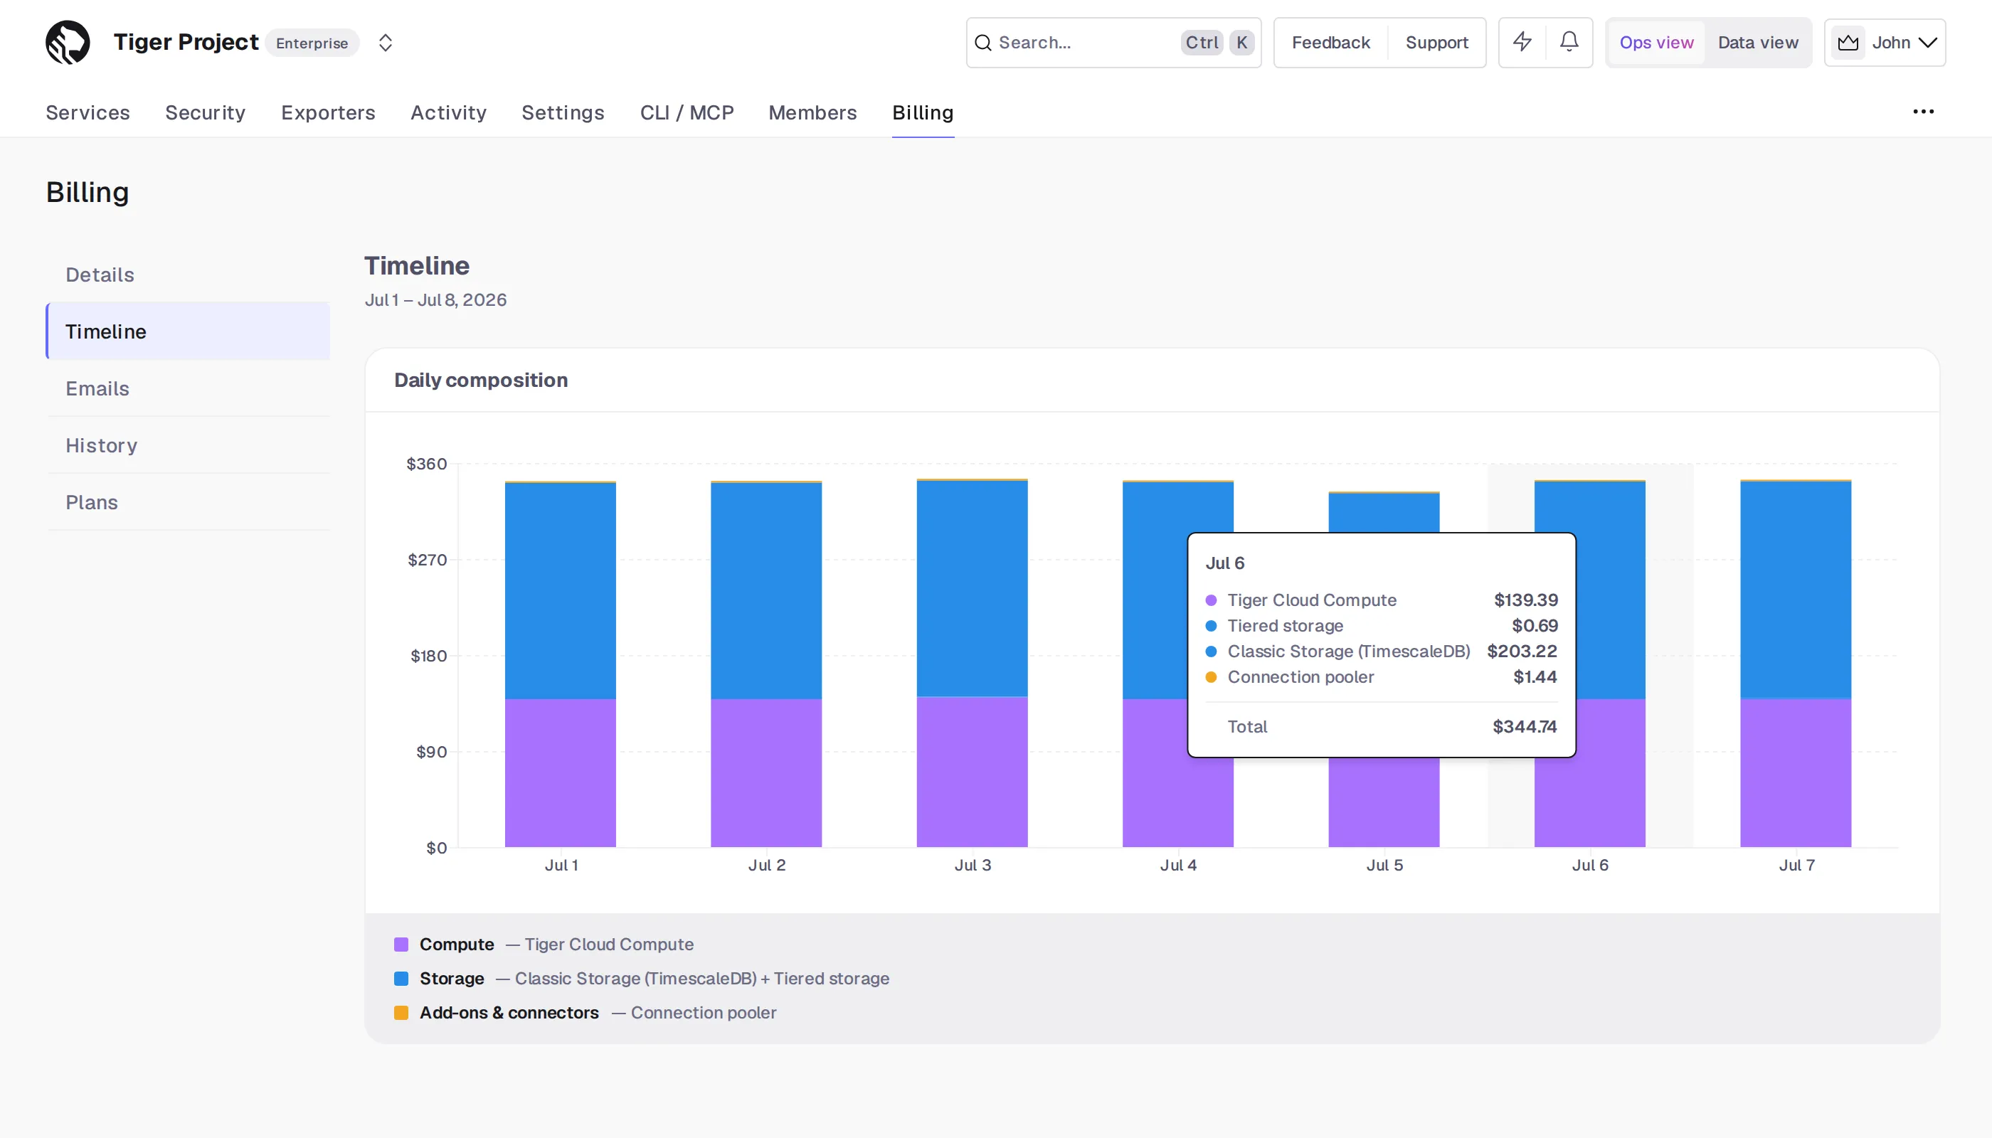
Task: Open the project switcher chevrons
Action: point(386,42)
